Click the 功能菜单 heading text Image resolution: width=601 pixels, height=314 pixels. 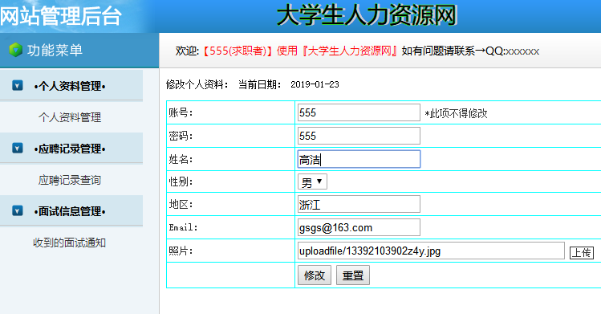[55, 51]
